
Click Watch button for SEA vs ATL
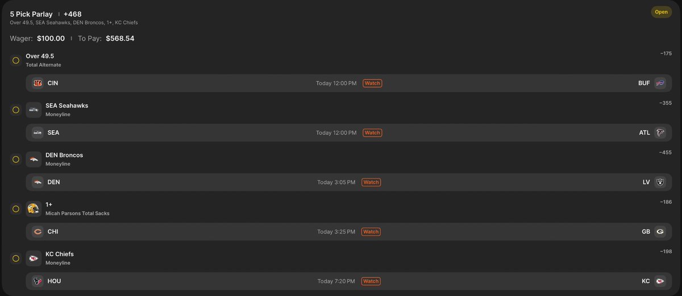point(372,132)
